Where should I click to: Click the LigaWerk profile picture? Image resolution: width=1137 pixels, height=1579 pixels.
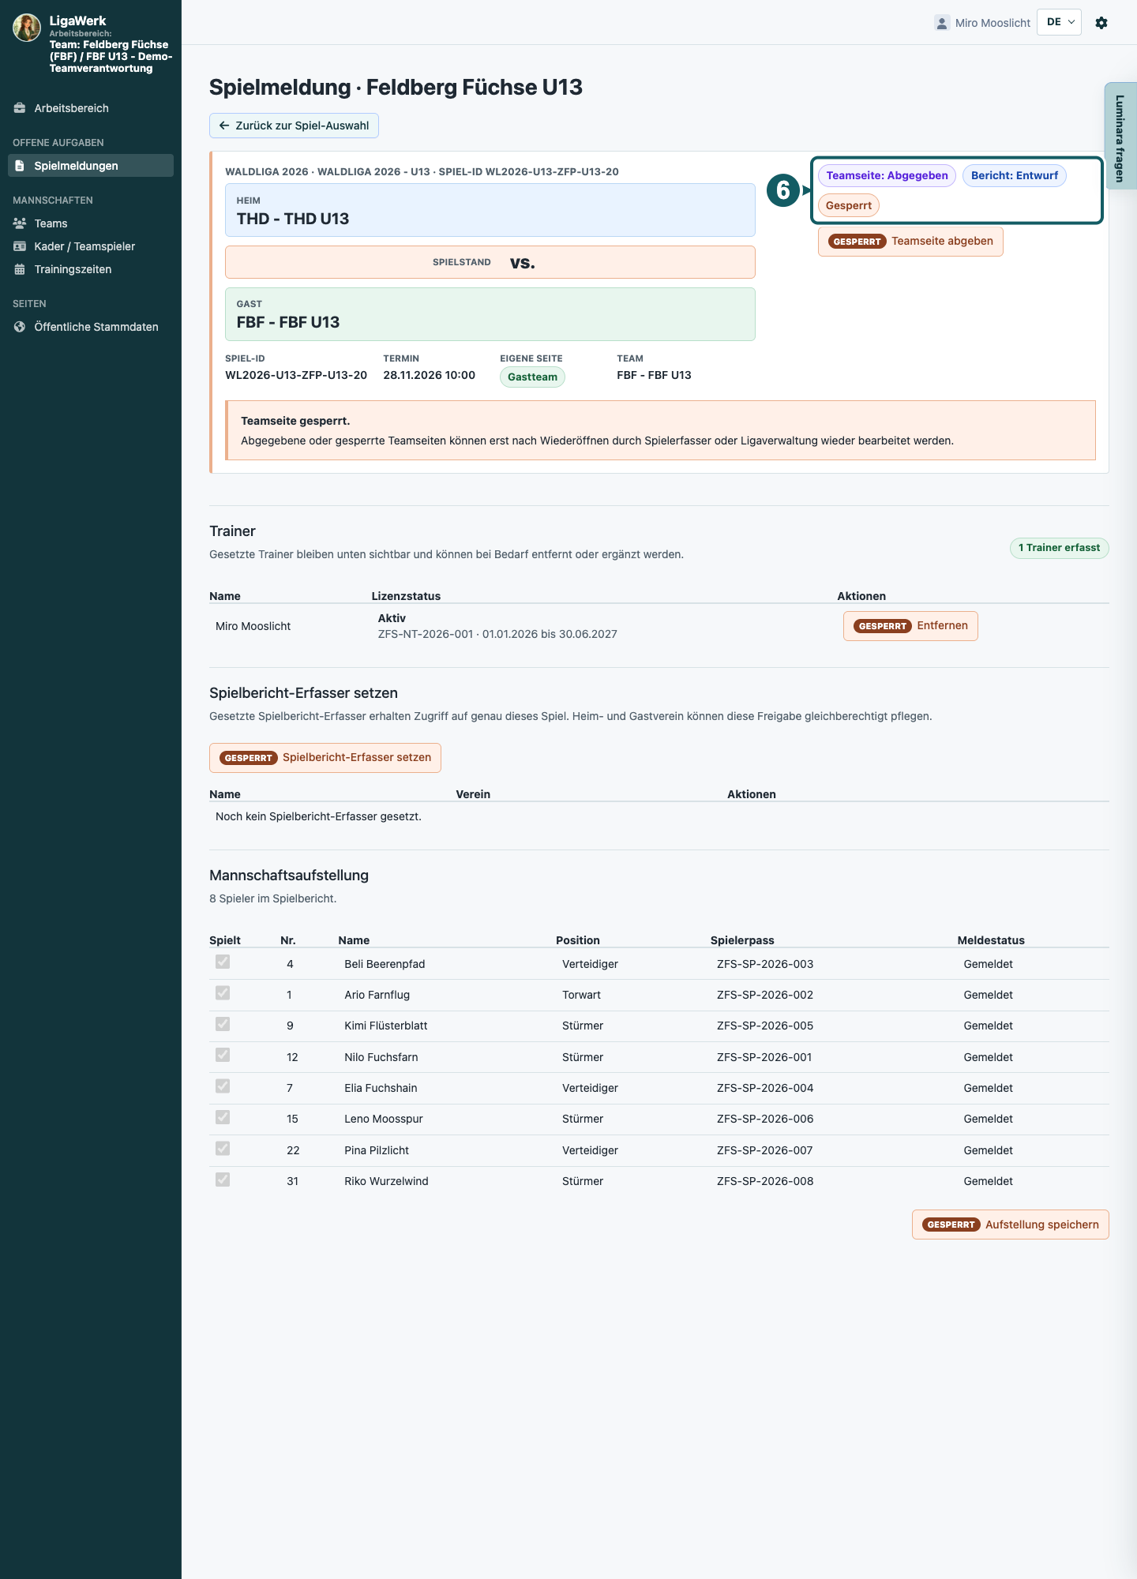pos(27,28)
